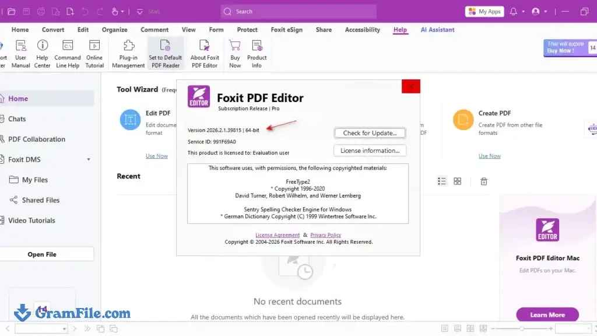Select Home in the left sidebar
Viewport: 597px width, 336px height.
(47, 98)
